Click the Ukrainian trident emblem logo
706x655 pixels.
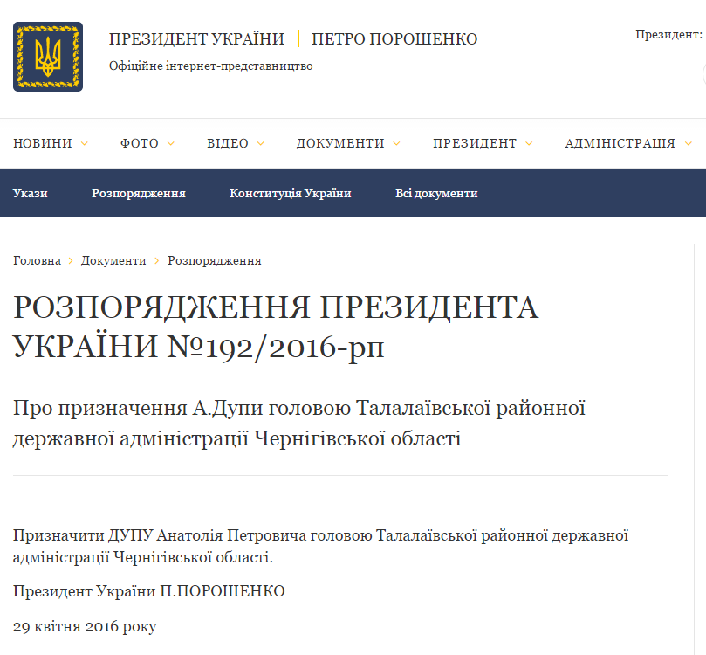tap(47, 57)
